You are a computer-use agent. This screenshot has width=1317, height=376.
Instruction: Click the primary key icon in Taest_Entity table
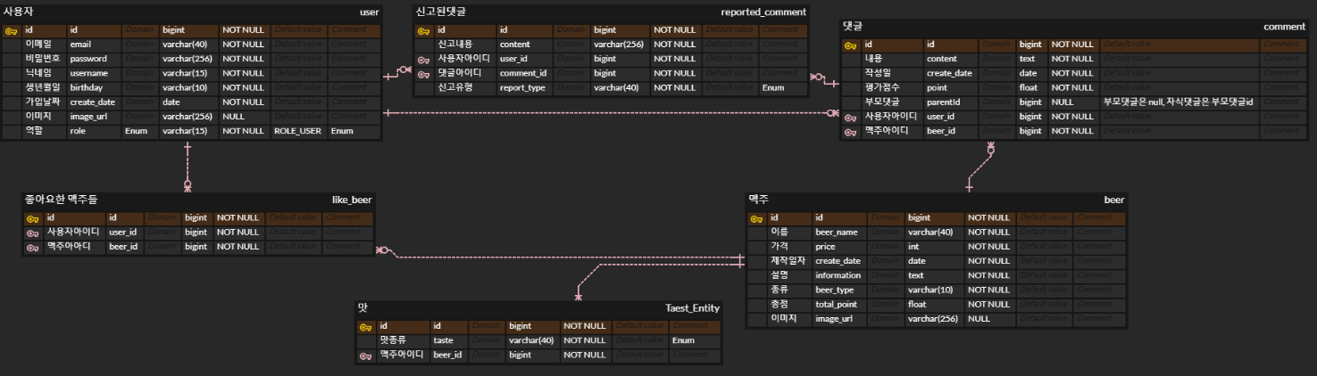366,326
